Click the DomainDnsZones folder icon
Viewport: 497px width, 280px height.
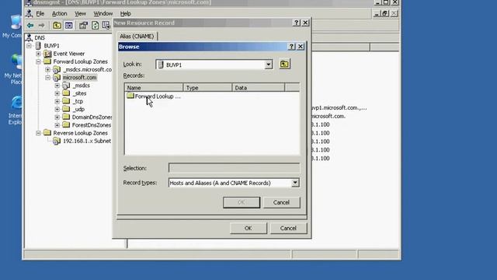point(66,117)
